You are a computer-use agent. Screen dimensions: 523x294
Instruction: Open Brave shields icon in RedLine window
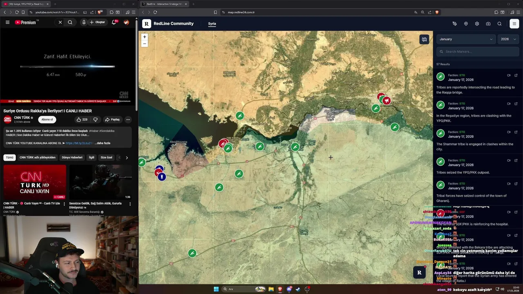437,12
